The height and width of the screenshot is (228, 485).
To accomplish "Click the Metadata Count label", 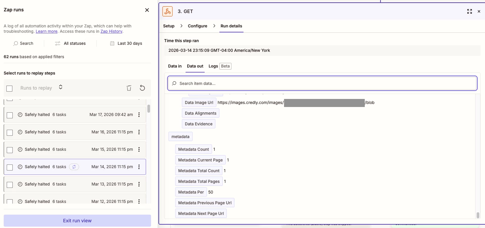I will [x=194, y=149].
